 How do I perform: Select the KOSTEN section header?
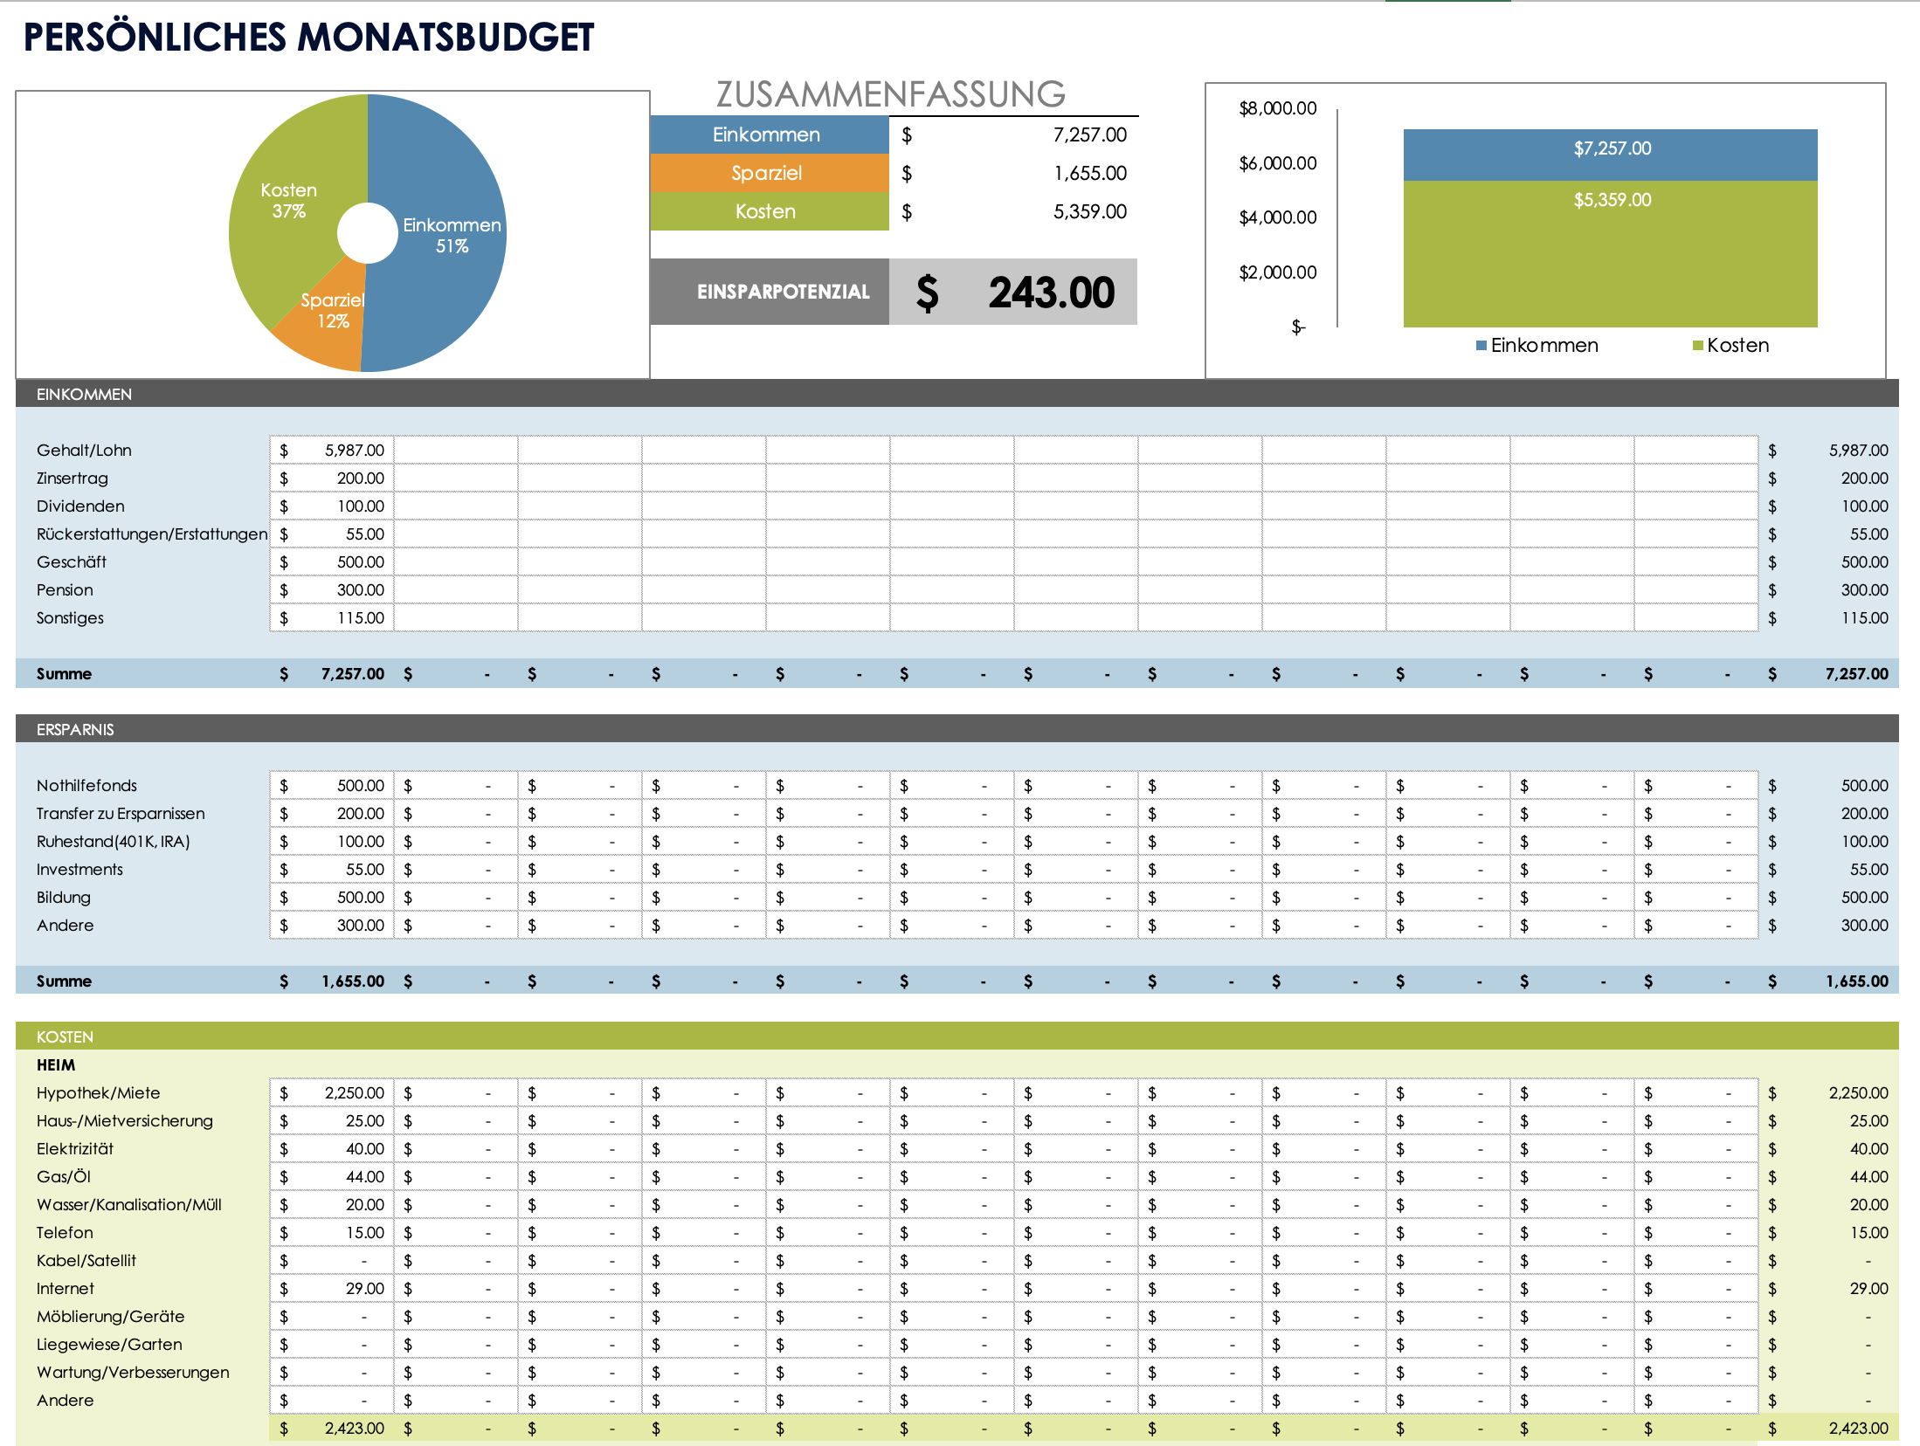(957, 1036)
